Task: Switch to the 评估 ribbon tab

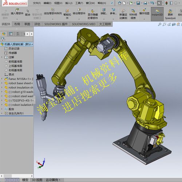Action: click(x=37, y=24)
